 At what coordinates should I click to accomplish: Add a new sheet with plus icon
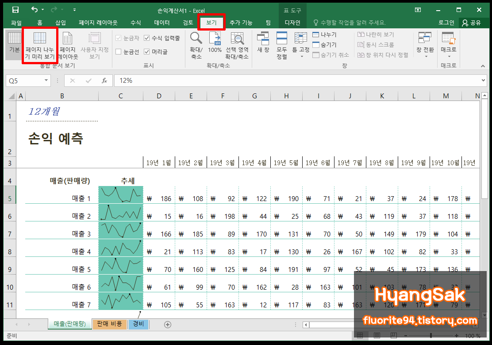point(168,325)
